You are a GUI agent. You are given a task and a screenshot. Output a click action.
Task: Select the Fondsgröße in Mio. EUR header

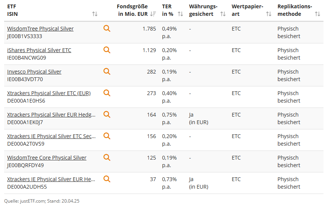[x=133, y=10]
